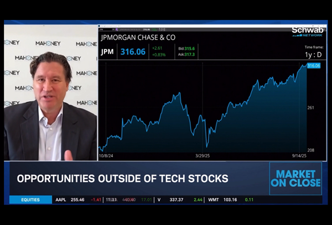This screenshot has width=332, height=225.
Task: Click the large 316.06 last price
Action: pyautogui.click(x=133, y=52)
